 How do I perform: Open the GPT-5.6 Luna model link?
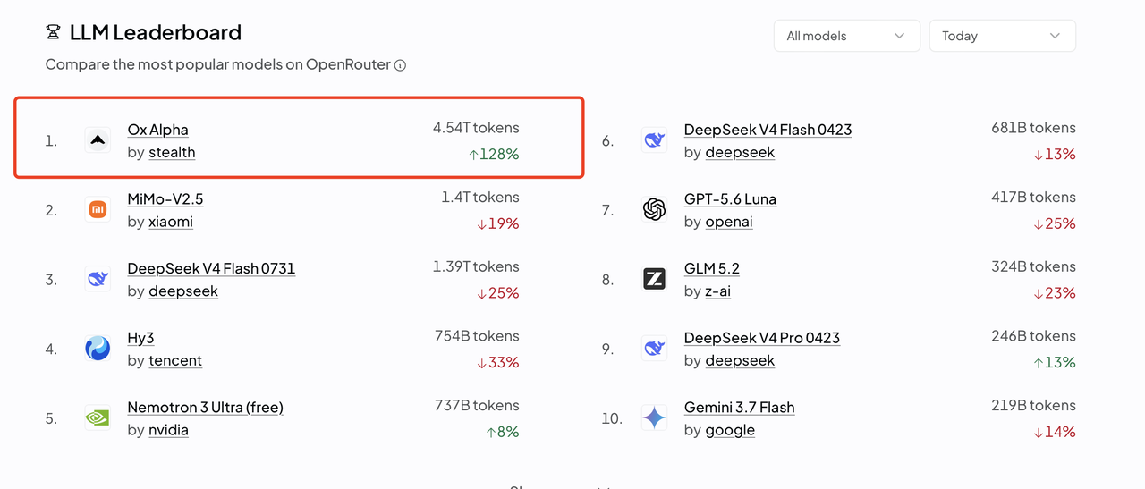(x=730, y=198)
